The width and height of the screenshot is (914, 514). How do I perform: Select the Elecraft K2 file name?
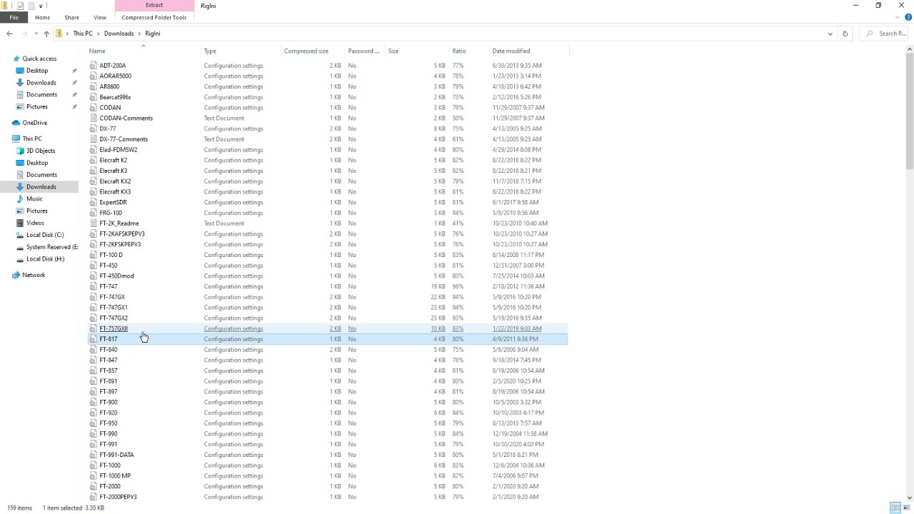(x=114, y=160)
